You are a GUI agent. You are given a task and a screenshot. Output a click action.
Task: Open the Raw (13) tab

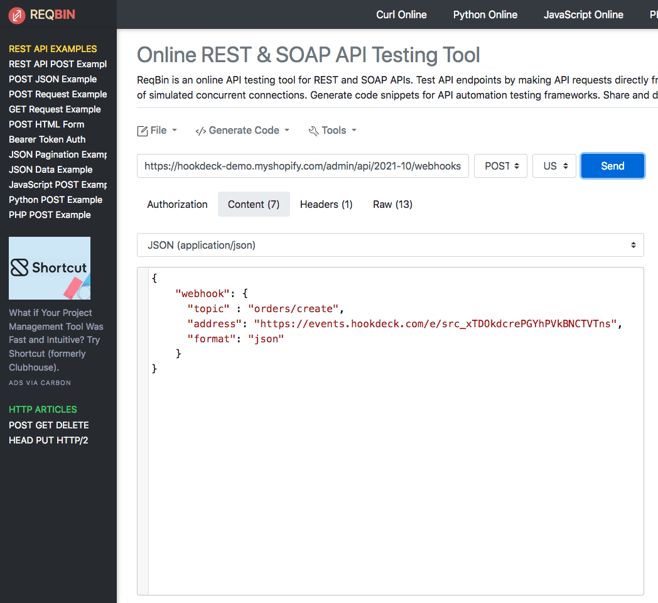(392, 204)
